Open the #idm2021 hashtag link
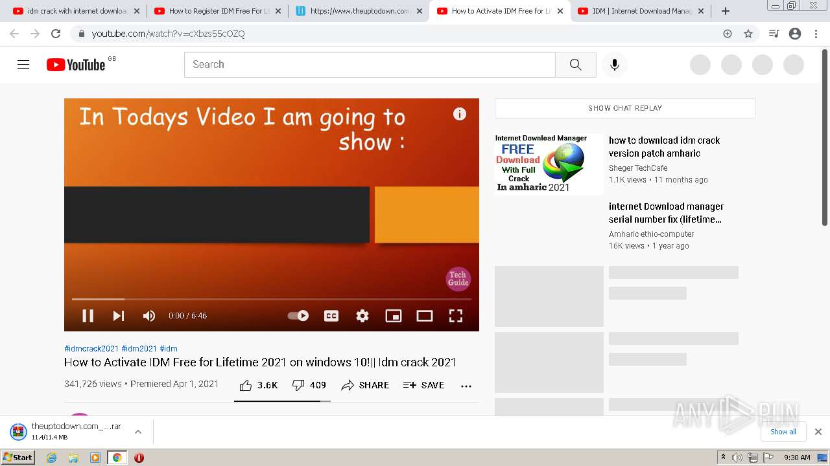830x466 pixels. 139,348
